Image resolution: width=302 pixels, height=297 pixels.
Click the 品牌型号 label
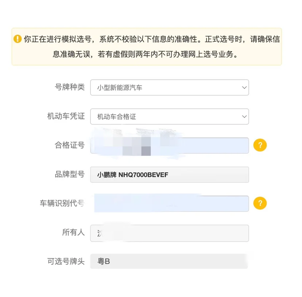(70, 174)
